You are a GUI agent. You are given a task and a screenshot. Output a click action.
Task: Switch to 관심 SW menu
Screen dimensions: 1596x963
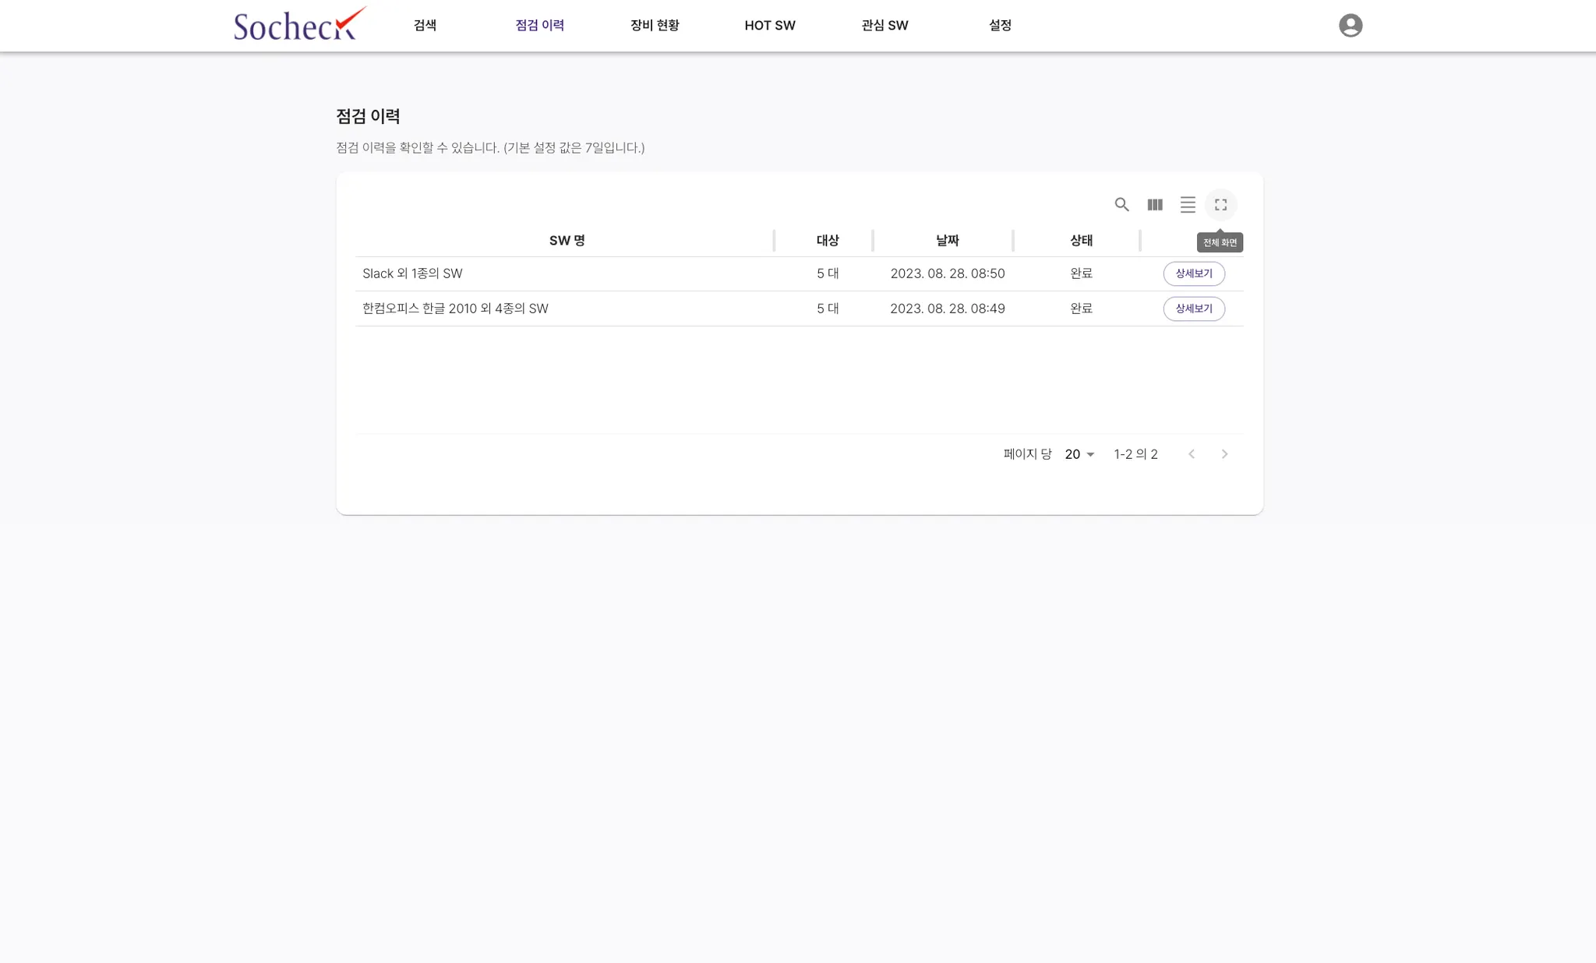click(x=885, y=26)
